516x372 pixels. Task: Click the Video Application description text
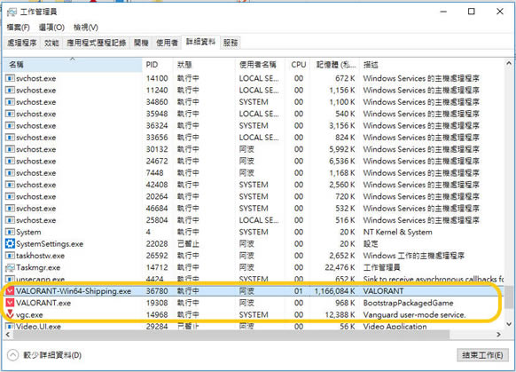click(395, 327)
